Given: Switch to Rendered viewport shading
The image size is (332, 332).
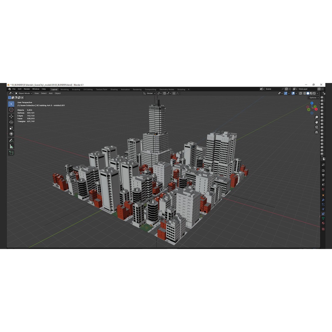Looking at the screenshot, I should point(314,93).
